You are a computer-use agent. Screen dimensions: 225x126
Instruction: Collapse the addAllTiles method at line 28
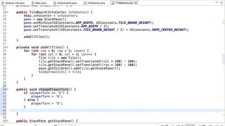point(7,47)
